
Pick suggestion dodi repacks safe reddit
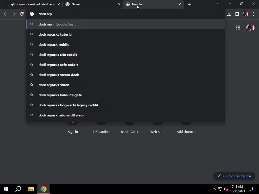click(x=125, y=65)
